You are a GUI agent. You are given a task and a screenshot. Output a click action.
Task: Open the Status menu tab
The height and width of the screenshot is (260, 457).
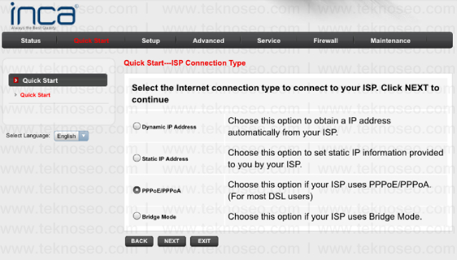31,41
